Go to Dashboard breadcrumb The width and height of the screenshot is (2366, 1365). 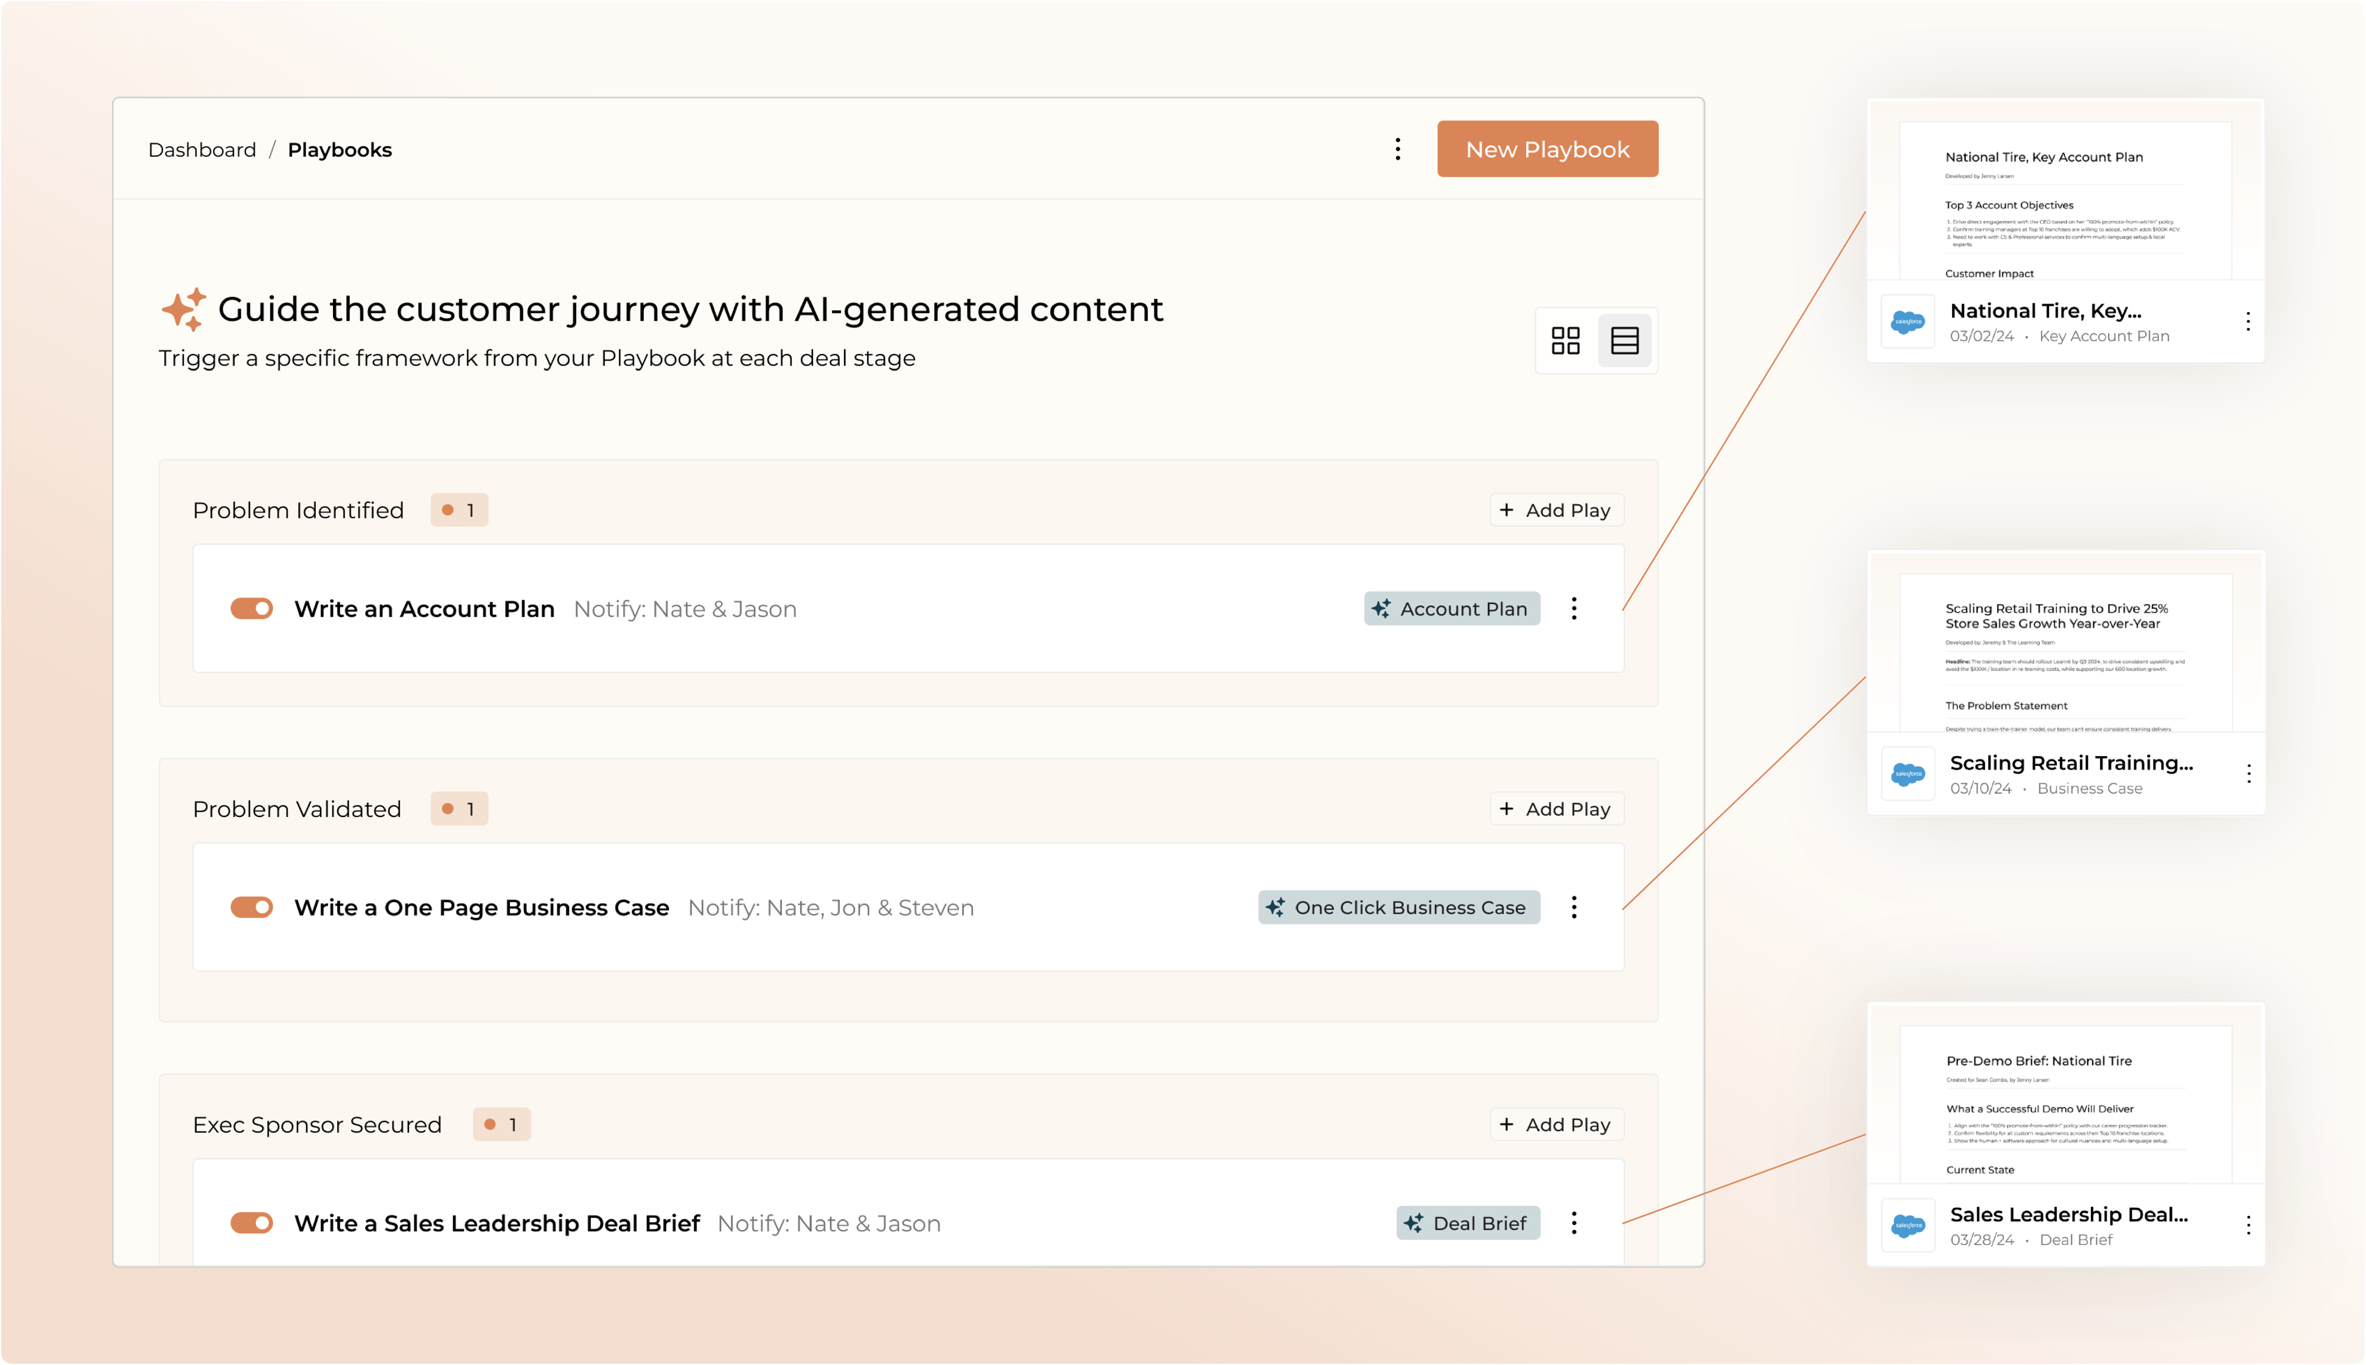(201, 150)
